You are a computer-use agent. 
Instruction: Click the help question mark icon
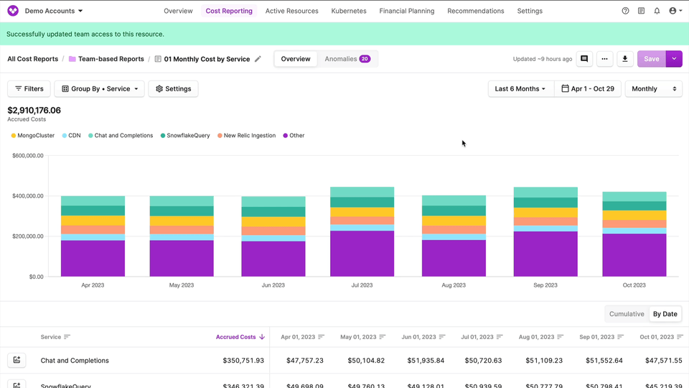(x=625, y=11)
